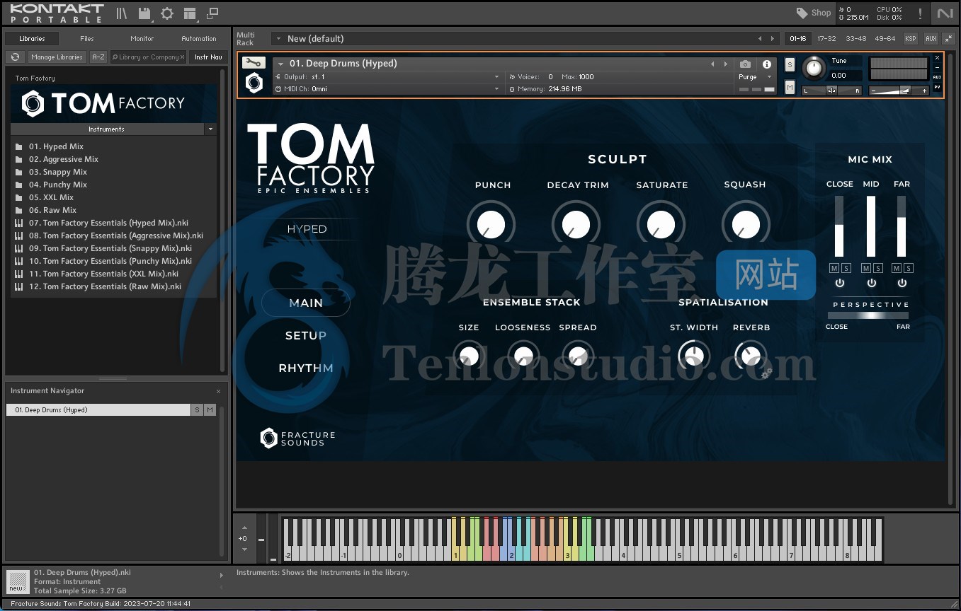
Task: Open the Shop tag button
Action: point(813,13)
